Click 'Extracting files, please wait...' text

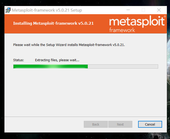pyautogui.click(x=57, y=60)
